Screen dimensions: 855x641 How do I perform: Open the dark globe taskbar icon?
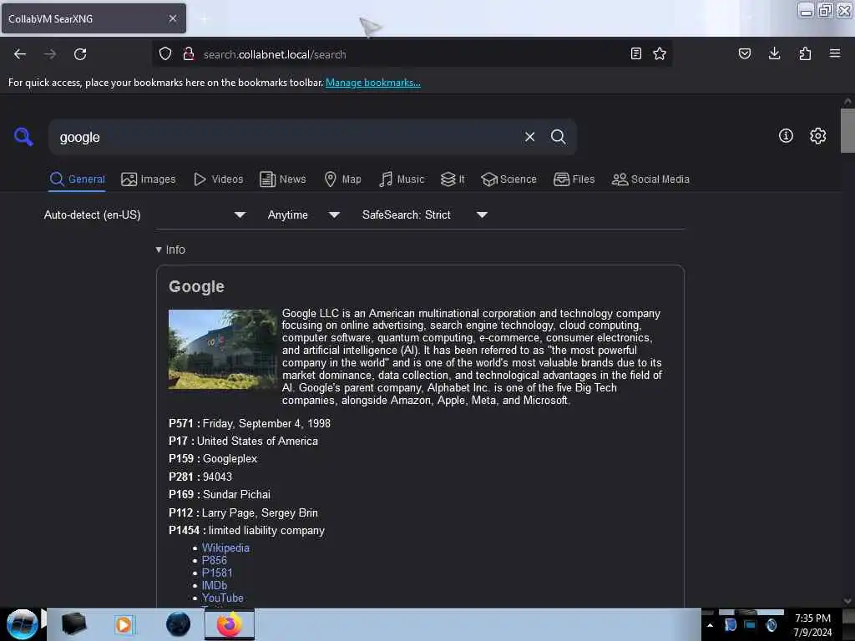(x=179, y=624)
